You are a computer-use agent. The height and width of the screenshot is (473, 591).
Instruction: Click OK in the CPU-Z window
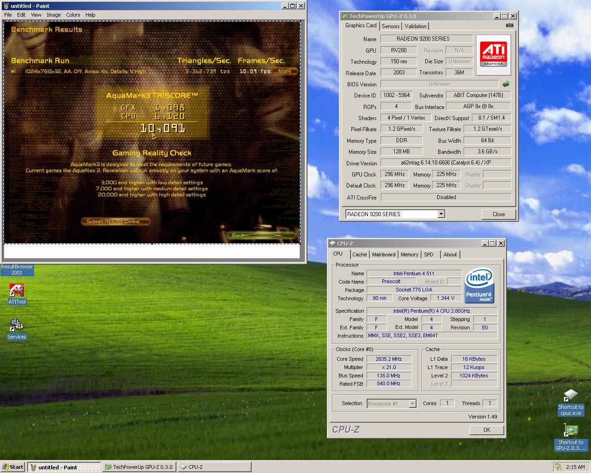coord(487,430)
